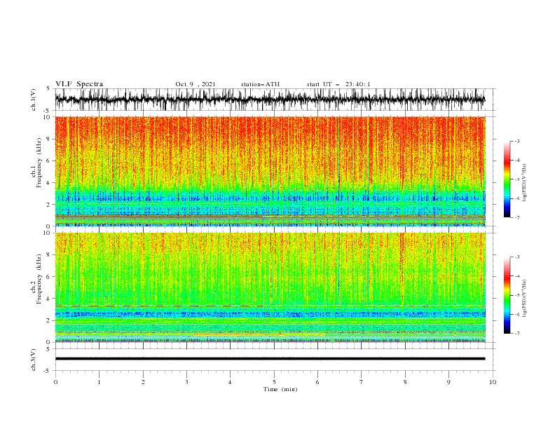Click the log(PSD) label beside ch.2 color bar

[x=524, y=298]
